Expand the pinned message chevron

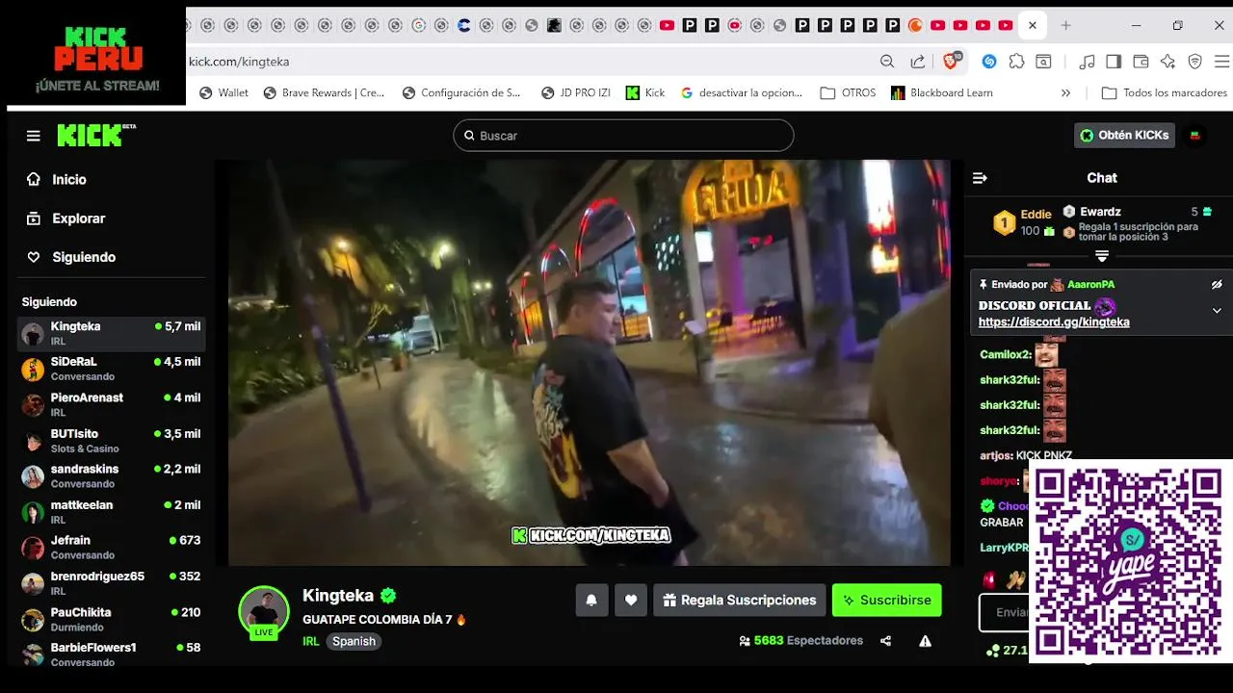coord(1217,311)
